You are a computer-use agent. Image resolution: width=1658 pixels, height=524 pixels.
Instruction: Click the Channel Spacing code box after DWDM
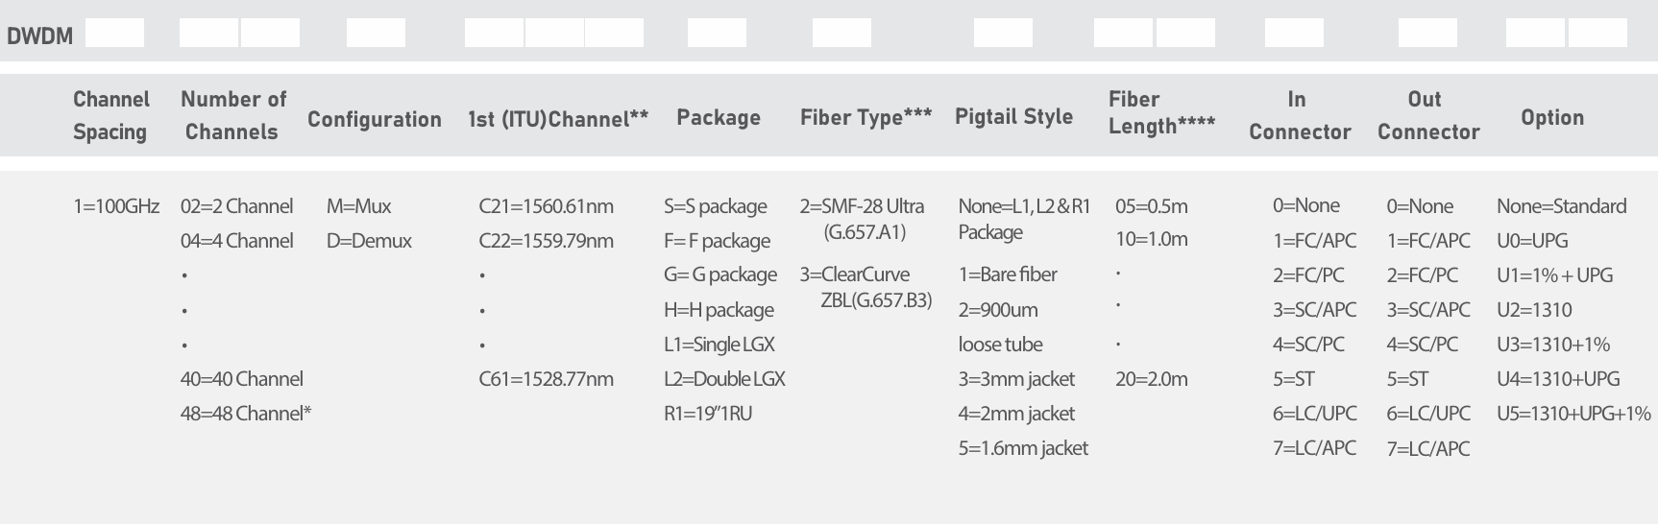coord(114,33)
